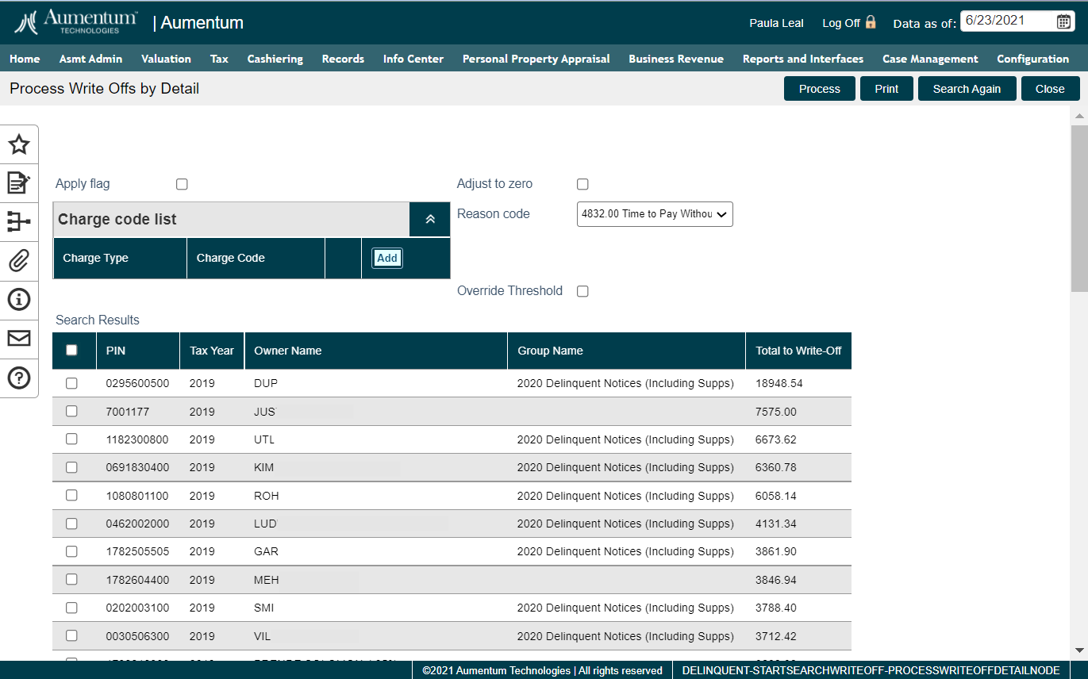The height and width of the screenshot is (679, 1088).
Task: Select the row checkbox for PIN 0691830400
Action: pos(71,467)
